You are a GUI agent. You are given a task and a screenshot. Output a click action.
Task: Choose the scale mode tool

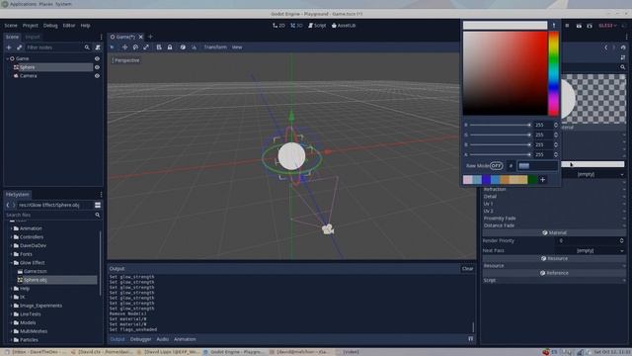146,47
